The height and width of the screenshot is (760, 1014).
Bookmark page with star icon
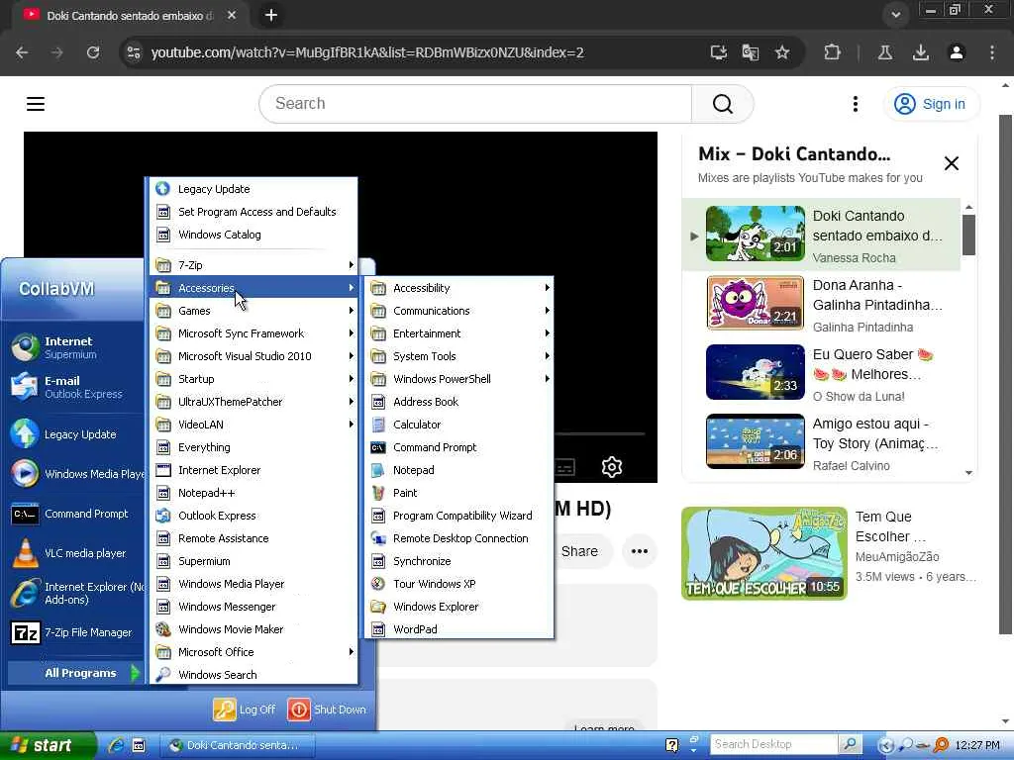point(782,52)
